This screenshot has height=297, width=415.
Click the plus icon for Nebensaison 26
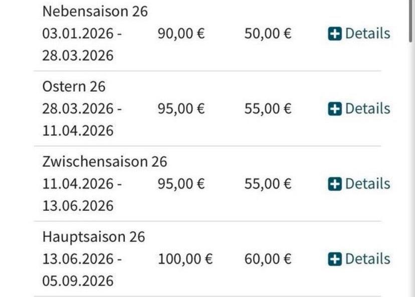334,34
